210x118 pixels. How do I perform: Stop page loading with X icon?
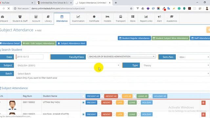(x=9, y=9)
